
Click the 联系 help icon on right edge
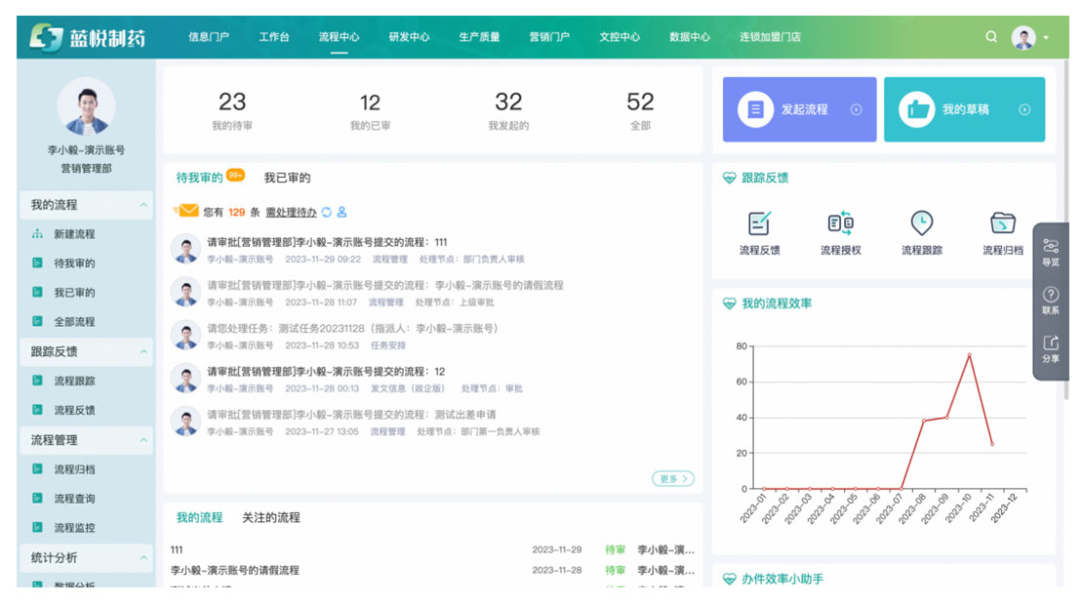(x=1051, y=295)
